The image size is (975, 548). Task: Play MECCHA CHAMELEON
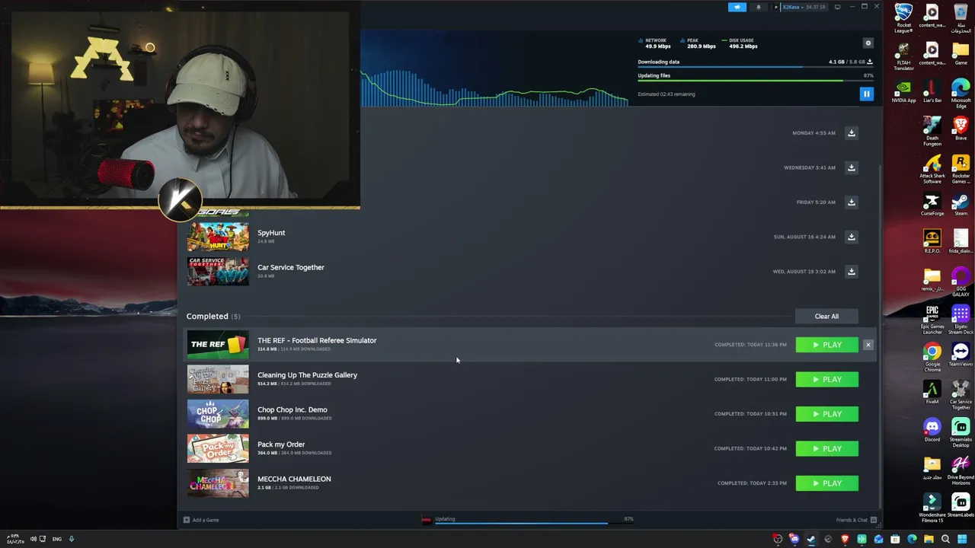(827, 483)
